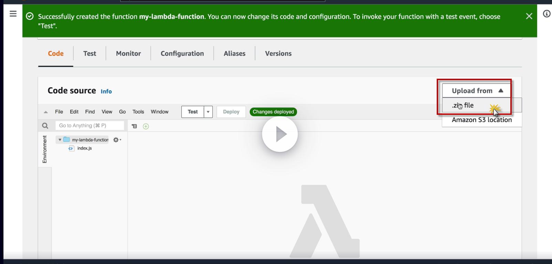
Task: Click the tab list icon
Action: tap(134, 126)
